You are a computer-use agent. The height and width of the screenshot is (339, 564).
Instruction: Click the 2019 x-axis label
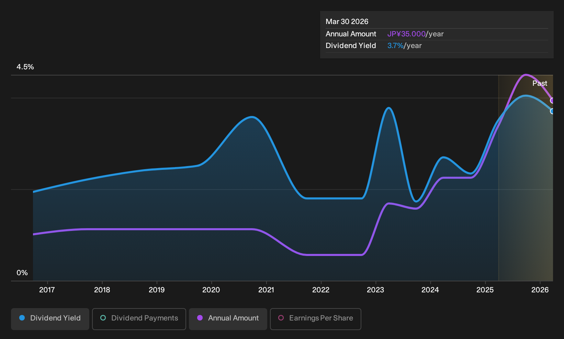[157, 290]
